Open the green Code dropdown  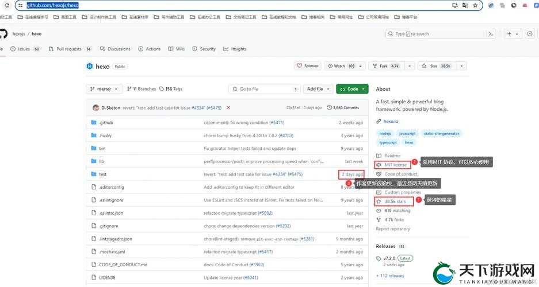click(x=353, y=89)
